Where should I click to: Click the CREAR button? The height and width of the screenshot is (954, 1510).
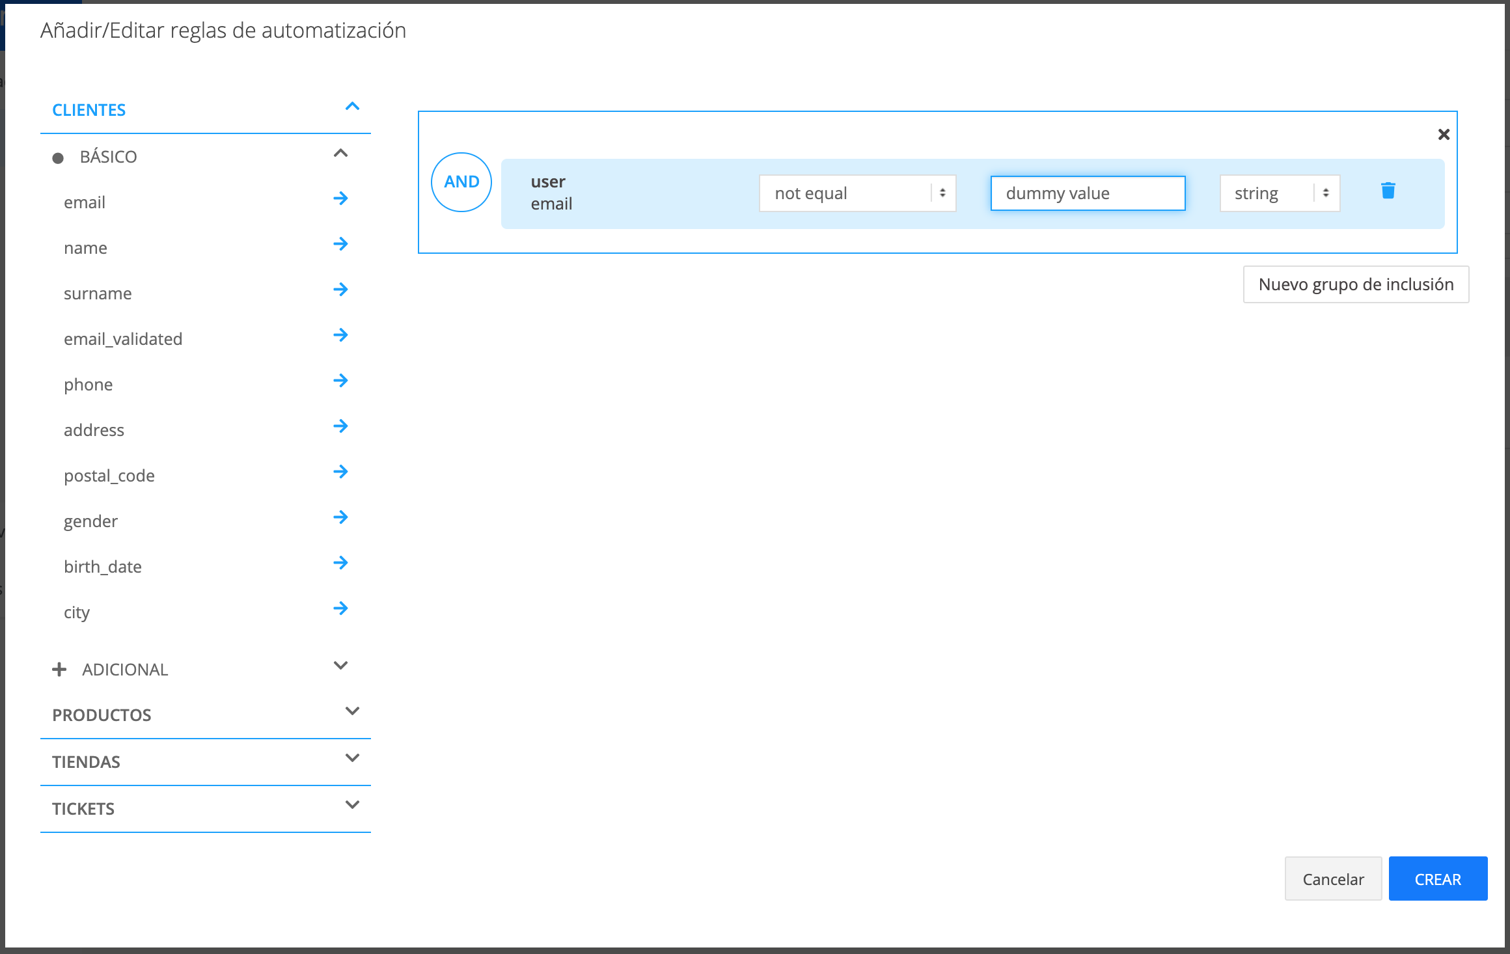(1437, 879)
